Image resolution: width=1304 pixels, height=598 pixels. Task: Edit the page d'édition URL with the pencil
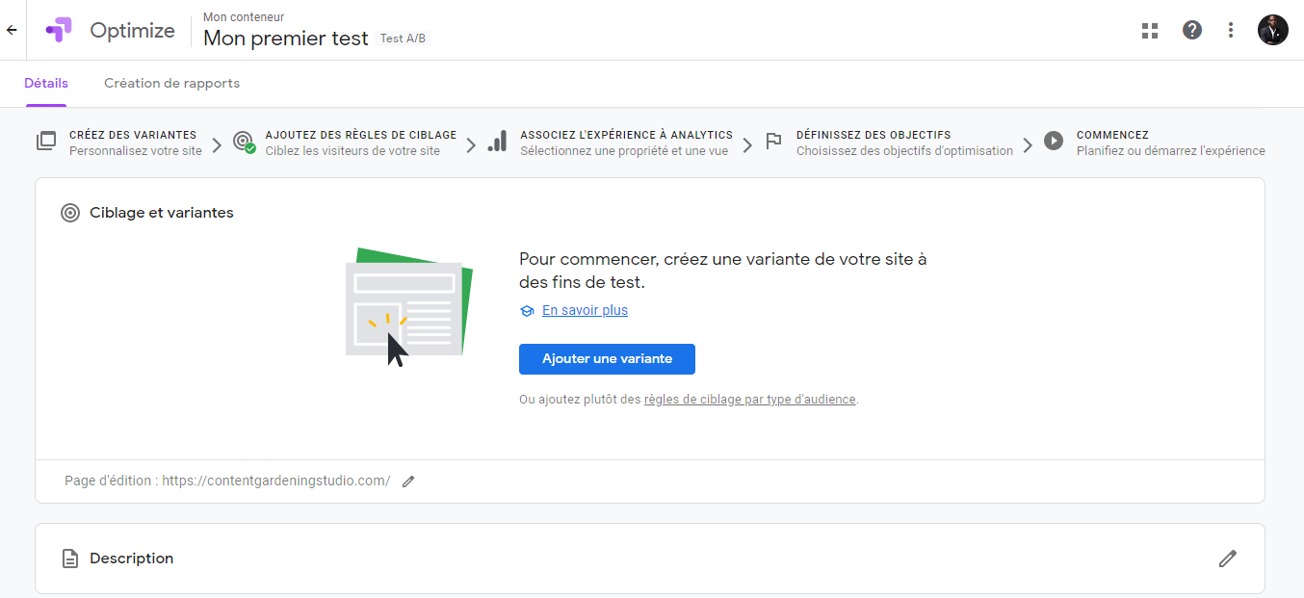click(x=407, y=481)
